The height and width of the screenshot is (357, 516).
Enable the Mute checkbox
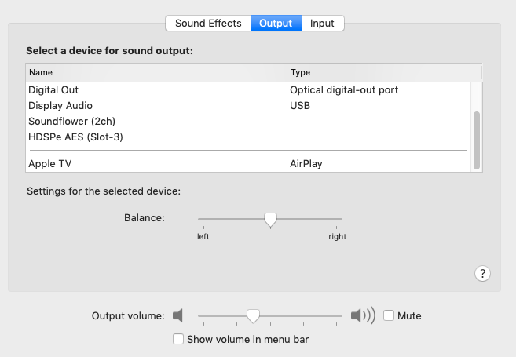coord(389,315)
